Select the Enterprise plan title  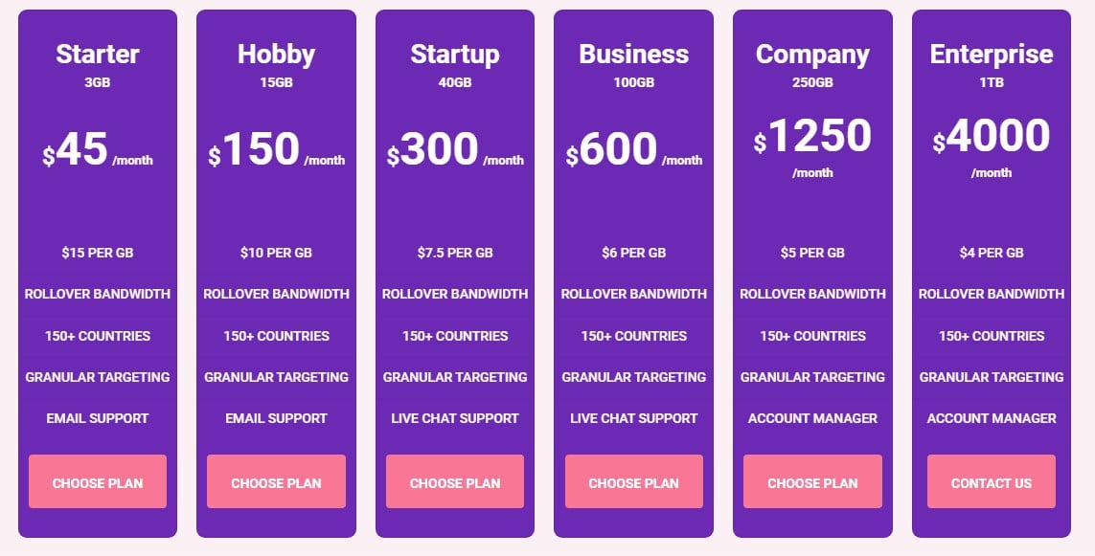(x=992, y=55)
